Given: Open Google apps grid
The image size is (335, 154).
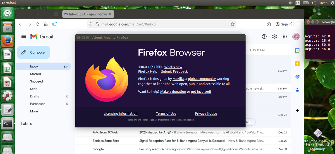Looking at the screenshot, I should [285, 37].
